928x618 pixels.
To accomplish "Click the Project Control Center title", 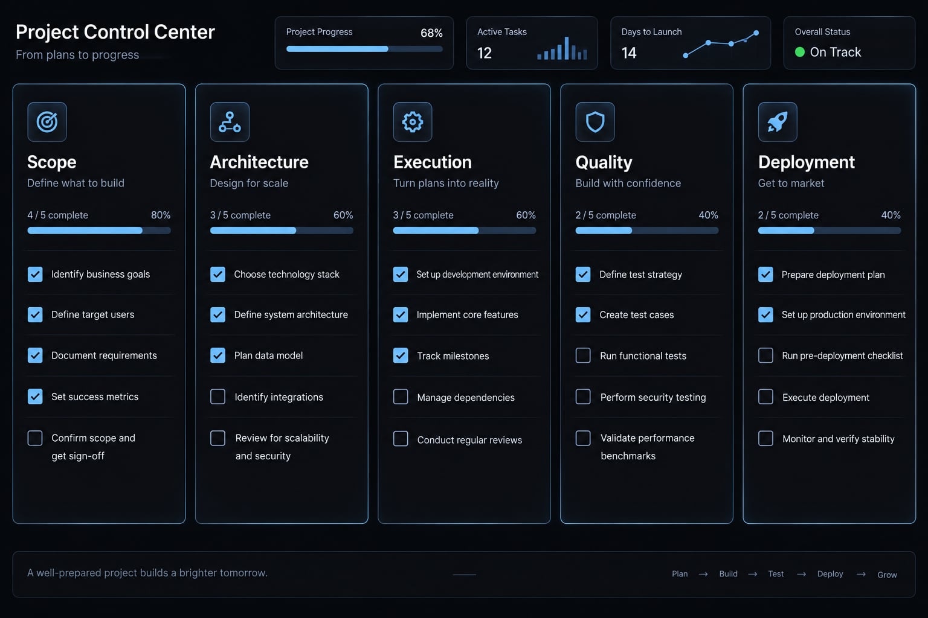I will click(115, 32).
